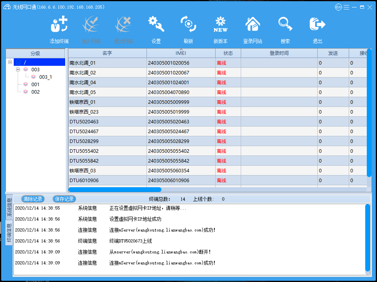Switch to the 终端信息 vertical tab
377x282 pixels.
coord(9,233)
